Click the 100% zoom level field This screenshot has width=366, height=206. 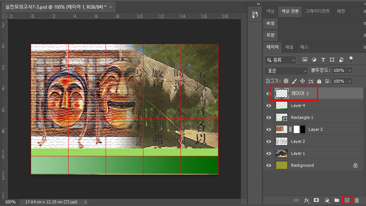[x=10, y=202]
